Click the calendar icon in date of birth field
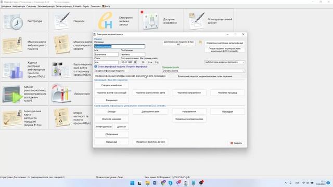This screenshot has width=333, height=187. tap(135, 62)
